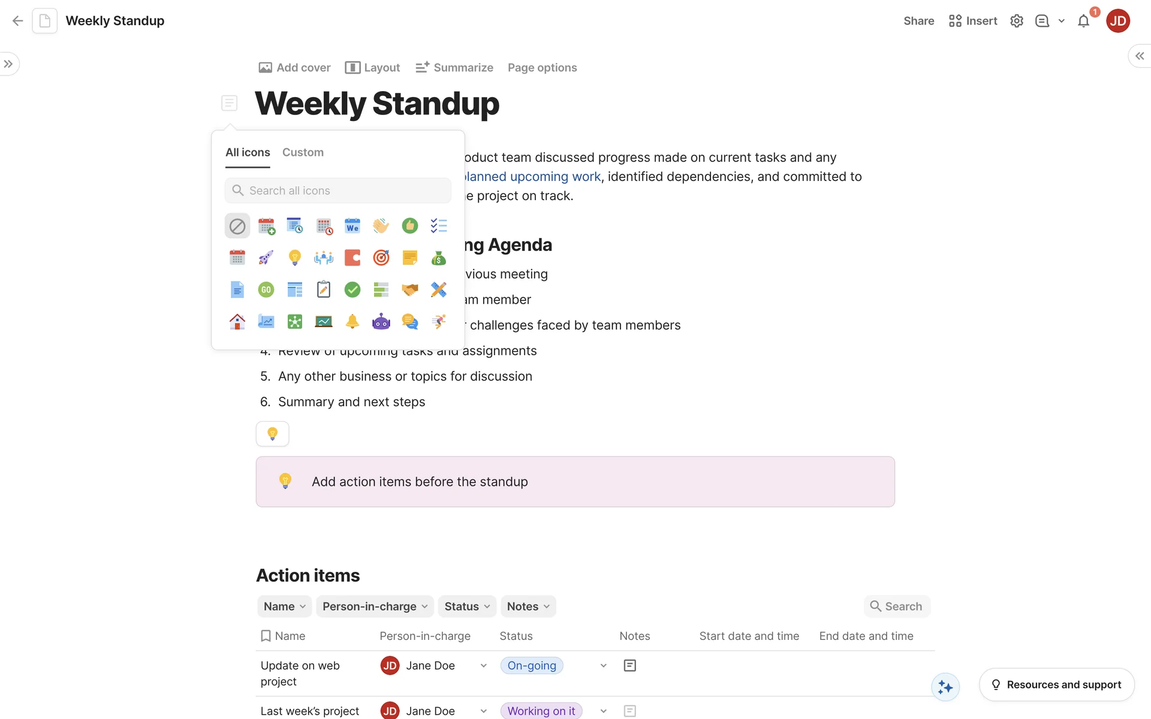Click the AI sparkle assistant button

[945, 687]
